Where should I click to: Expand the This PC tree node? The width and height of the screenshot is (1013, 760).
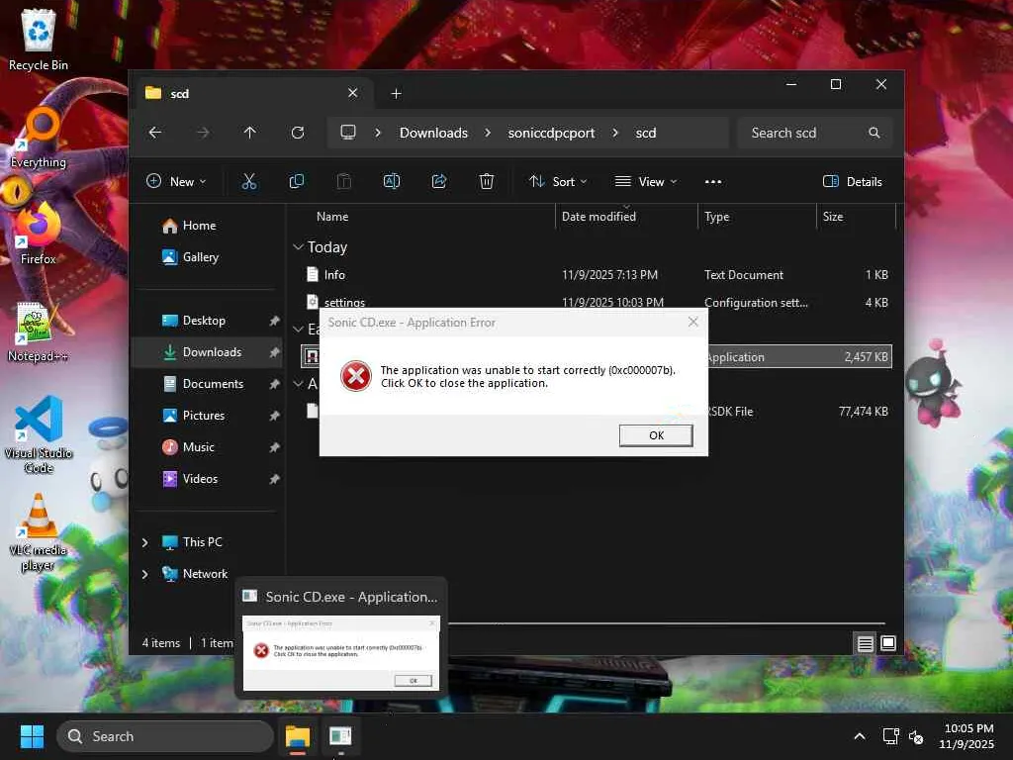(x=144, y=542)
